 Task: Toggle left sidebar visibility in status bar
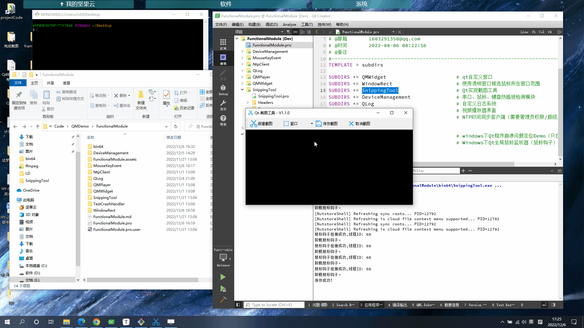pos(238,305)
